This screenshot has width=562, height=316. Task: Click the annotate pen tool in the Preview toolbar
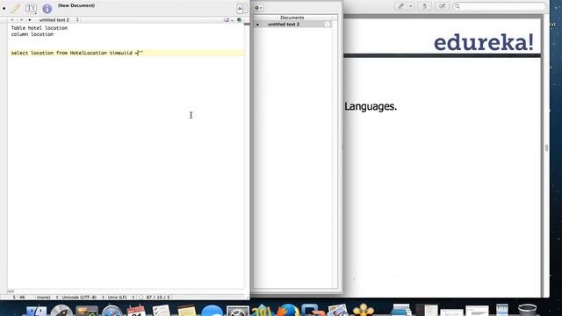[401, 6]
